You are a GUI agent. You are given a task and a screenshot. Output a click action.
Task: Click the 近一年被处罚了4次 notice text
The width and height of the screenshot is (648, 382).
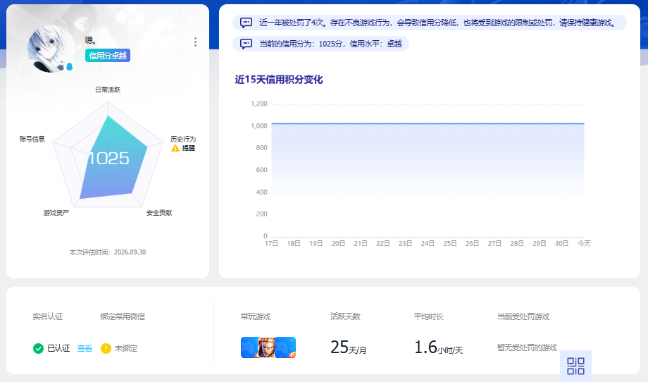click(x=437, y=23)
